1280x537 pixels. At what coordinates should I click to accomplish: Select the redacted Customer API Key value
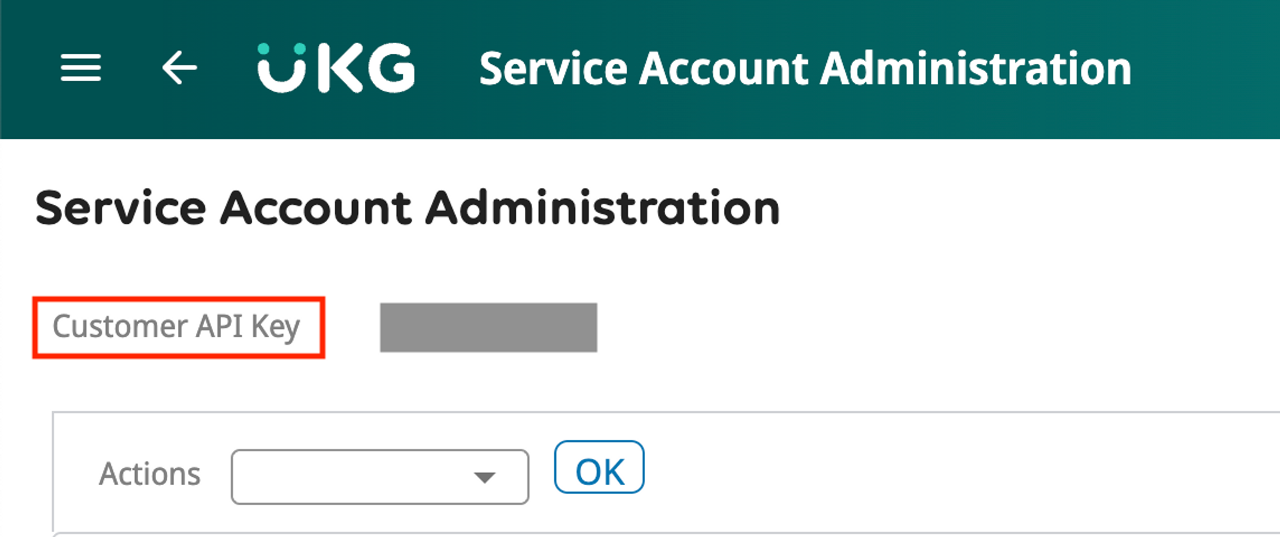pos(488,328)
